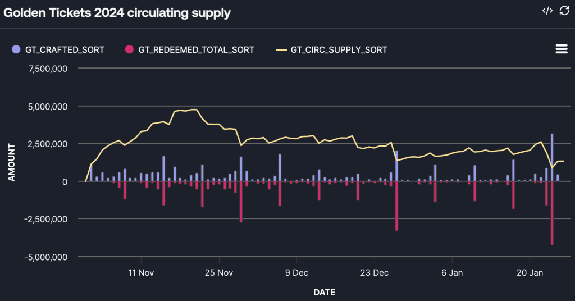Click the purple GT_CRAFTED_SORT legend dot
Viewport: 575px width, 301px height.
pos(16,49)
